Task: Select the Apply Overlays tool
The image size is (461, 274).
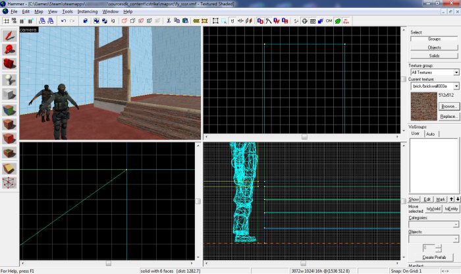Action: [9, 153]
